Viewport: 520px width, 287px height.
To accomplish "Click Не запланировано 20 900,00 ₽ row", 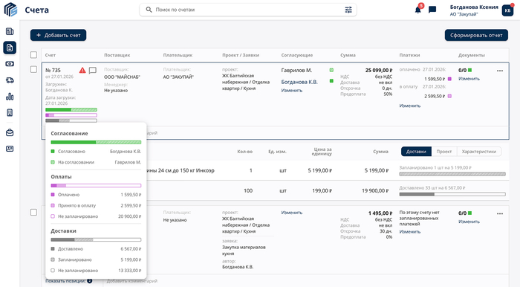I will tap(96, 216).
